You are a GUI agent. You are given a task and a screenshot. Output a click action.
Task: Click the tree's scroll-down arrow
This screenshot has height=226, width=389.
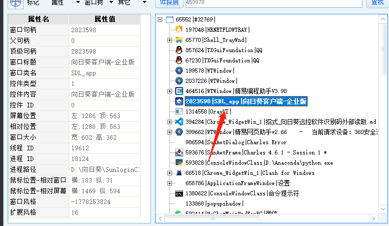pos(383,209)
